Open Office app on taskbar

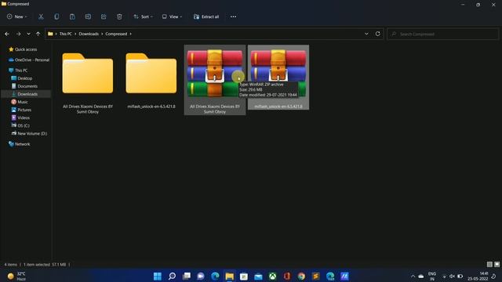click(x=287, y=277)
